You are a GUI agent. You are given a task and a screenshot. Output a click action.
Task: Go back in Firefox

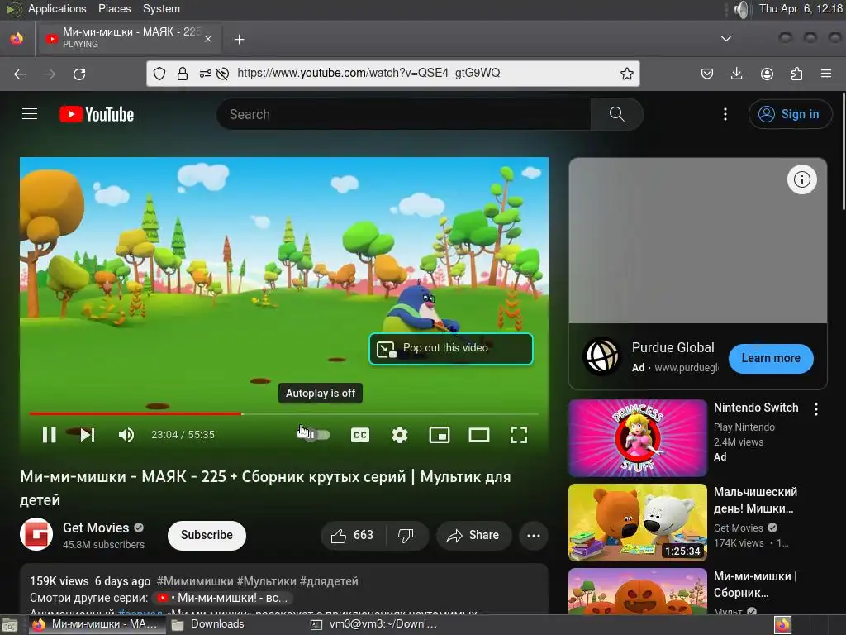pos(20,74)
